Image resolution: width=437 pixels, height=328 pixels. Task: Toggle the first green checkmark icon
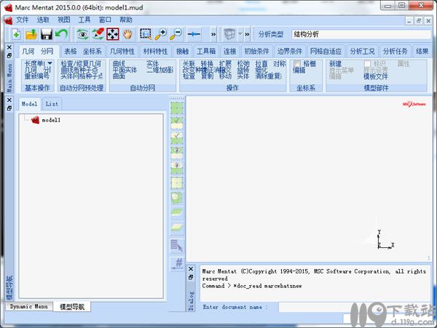[x=177, y=123]
